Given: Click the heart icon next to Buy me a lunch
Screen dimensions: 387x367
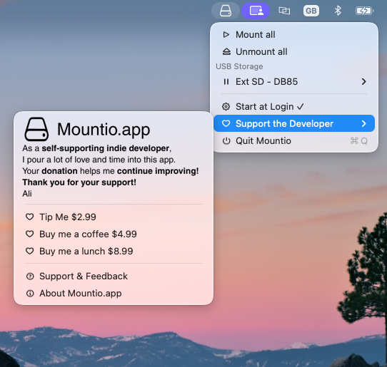Looking at the screenshot, I should click(x=30, y=251).
